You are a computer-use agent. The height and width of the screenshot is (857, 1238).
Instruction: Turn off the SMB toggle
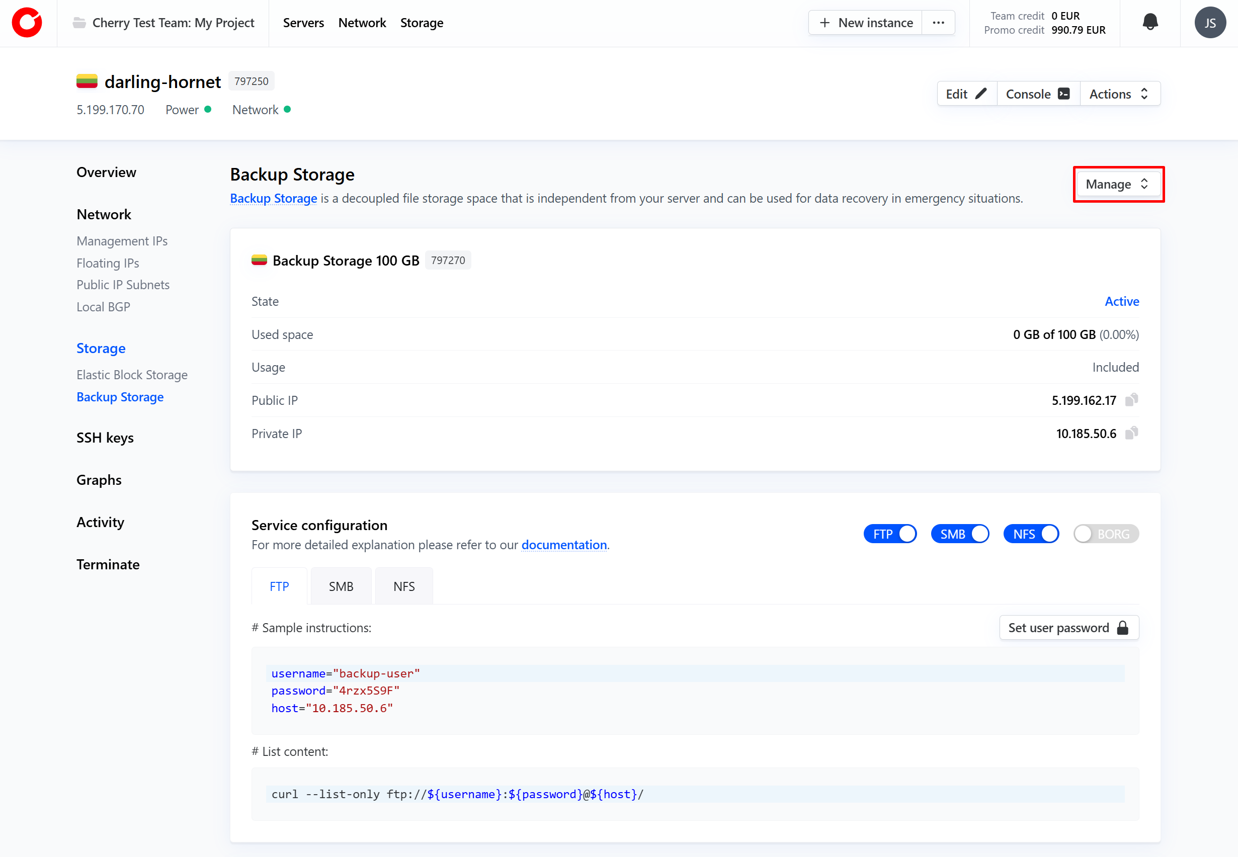960,534
